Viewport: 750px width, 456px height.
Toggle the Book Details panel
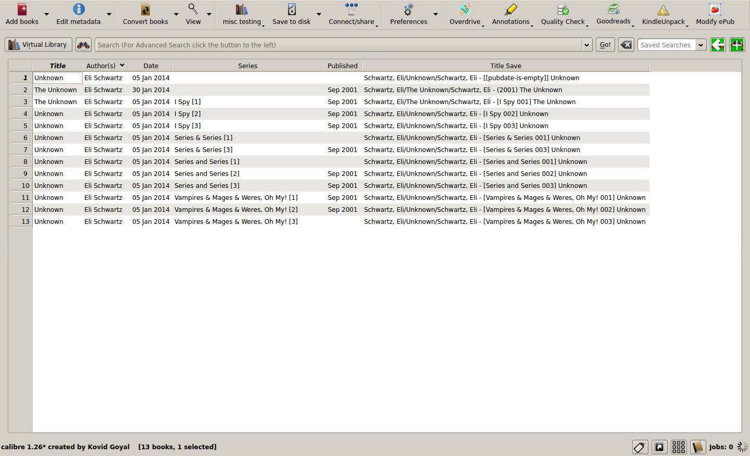pos(698,447)
